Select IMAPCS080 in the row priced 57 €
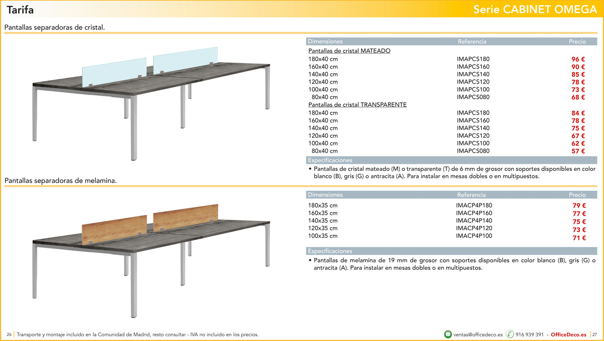This screenshot has height=341, width=604. 473,151
